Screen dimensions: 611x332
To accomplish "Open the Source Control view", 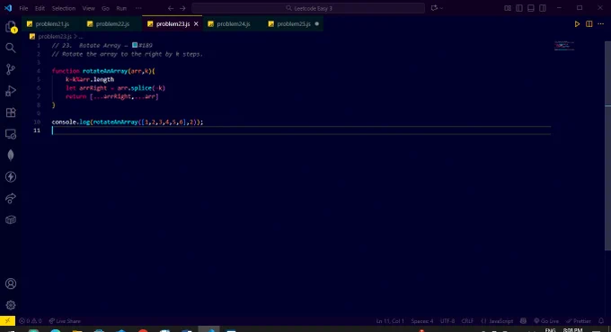I will 11,69.
